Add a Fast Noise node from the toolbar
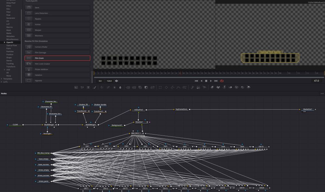325x192 pixels. (82, 87)
